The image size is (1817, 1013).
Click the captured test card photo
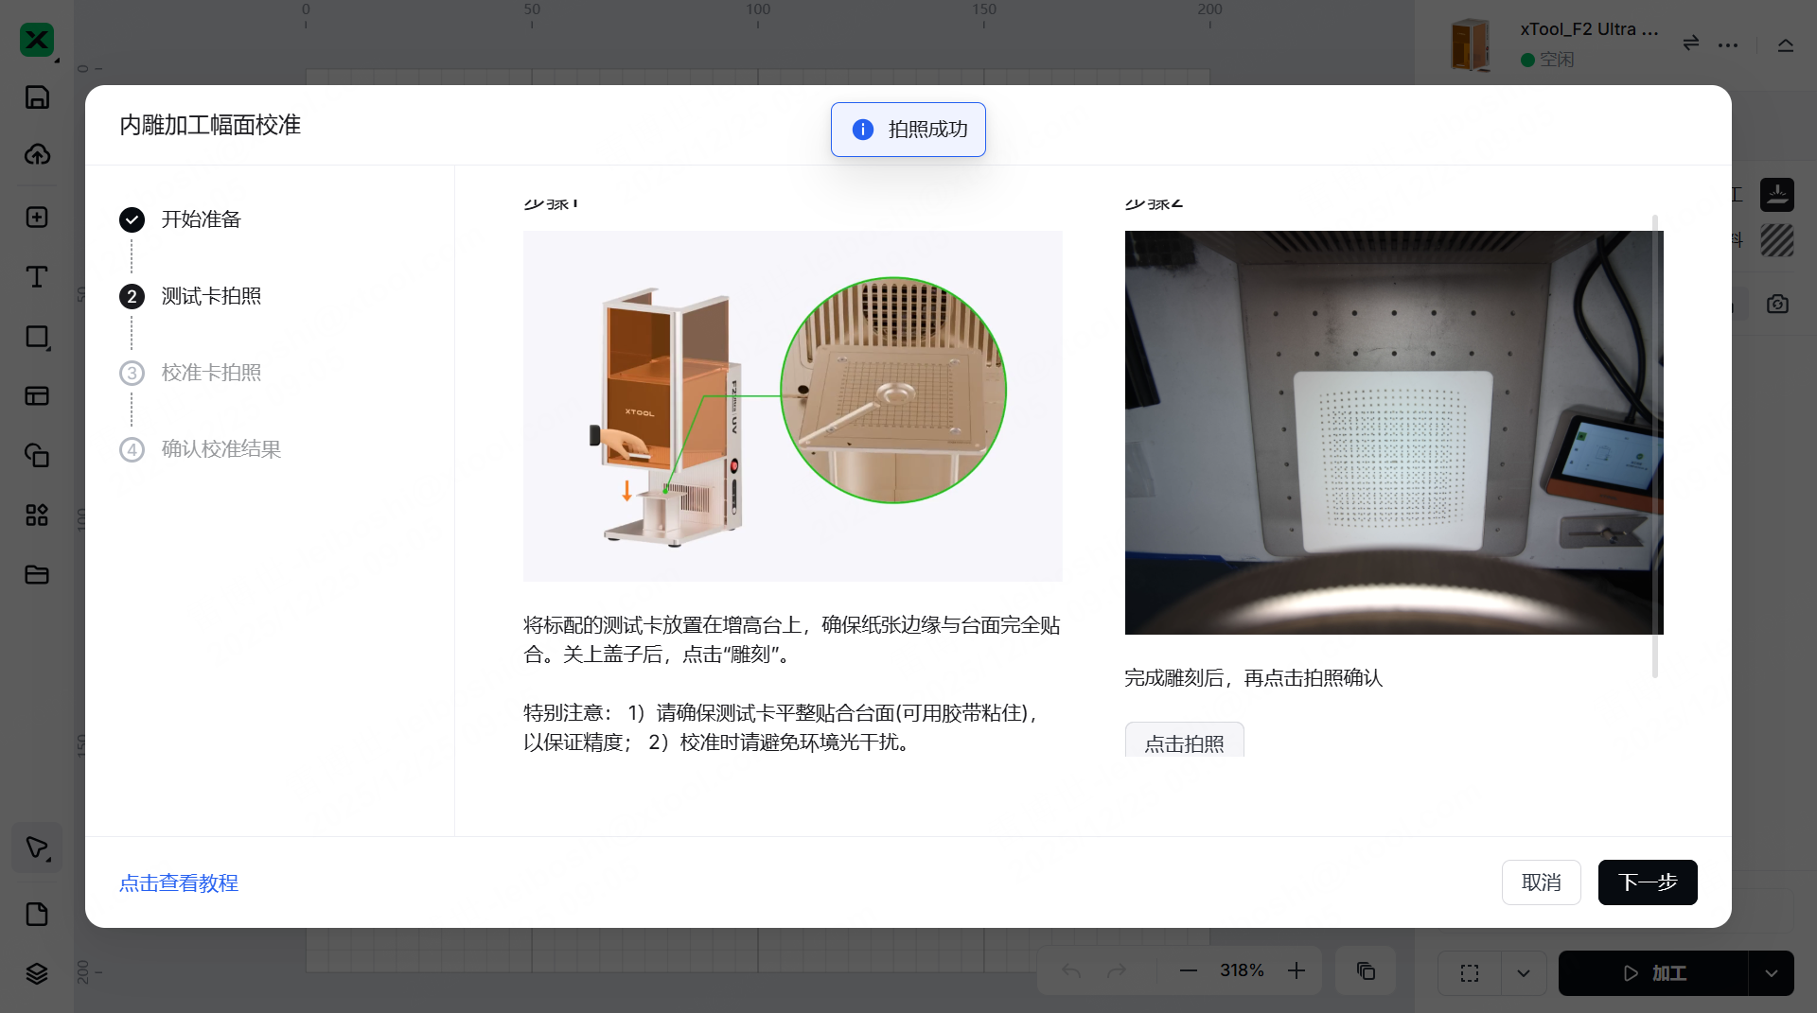(1393, 432)
